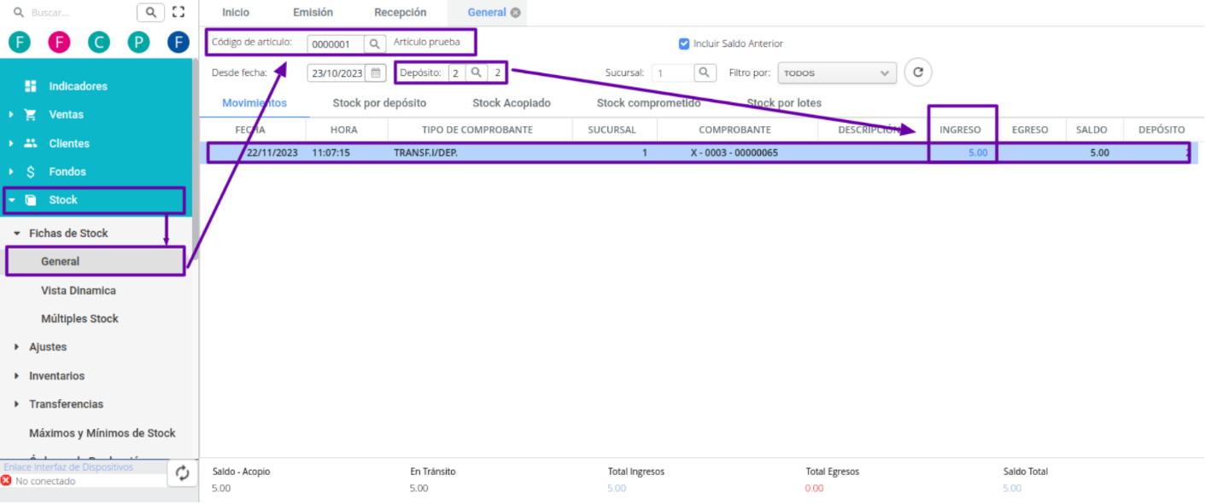Expand the Clientes menu arrow
Image resolution: width=1206 pixels, height=504 pixels.
pyautogui.click(x=11, y=143)
